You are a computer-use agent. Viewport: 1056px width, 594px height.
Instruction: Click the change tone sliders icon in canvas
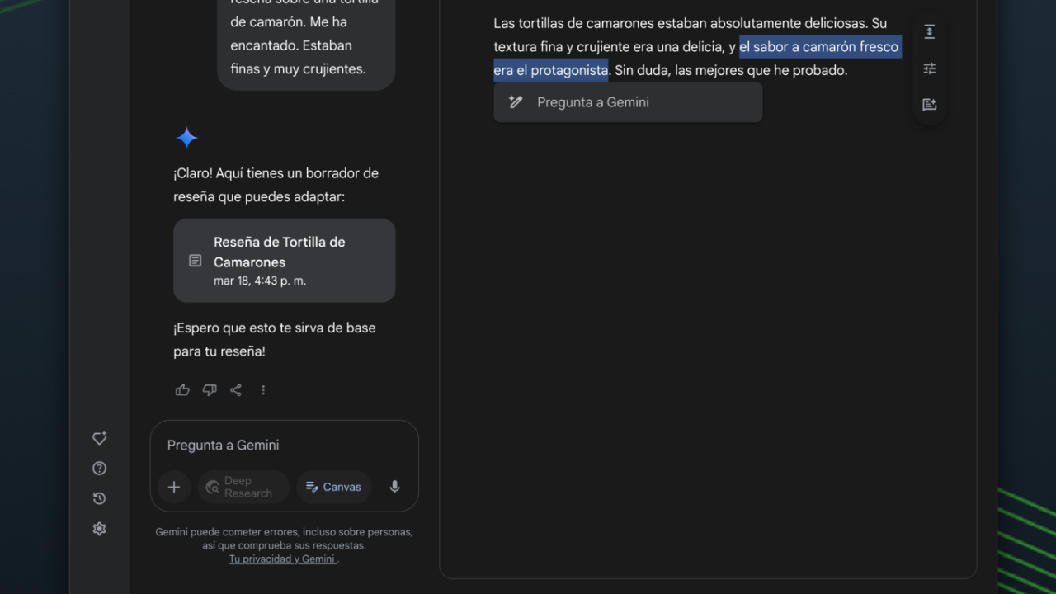point(930,68)
